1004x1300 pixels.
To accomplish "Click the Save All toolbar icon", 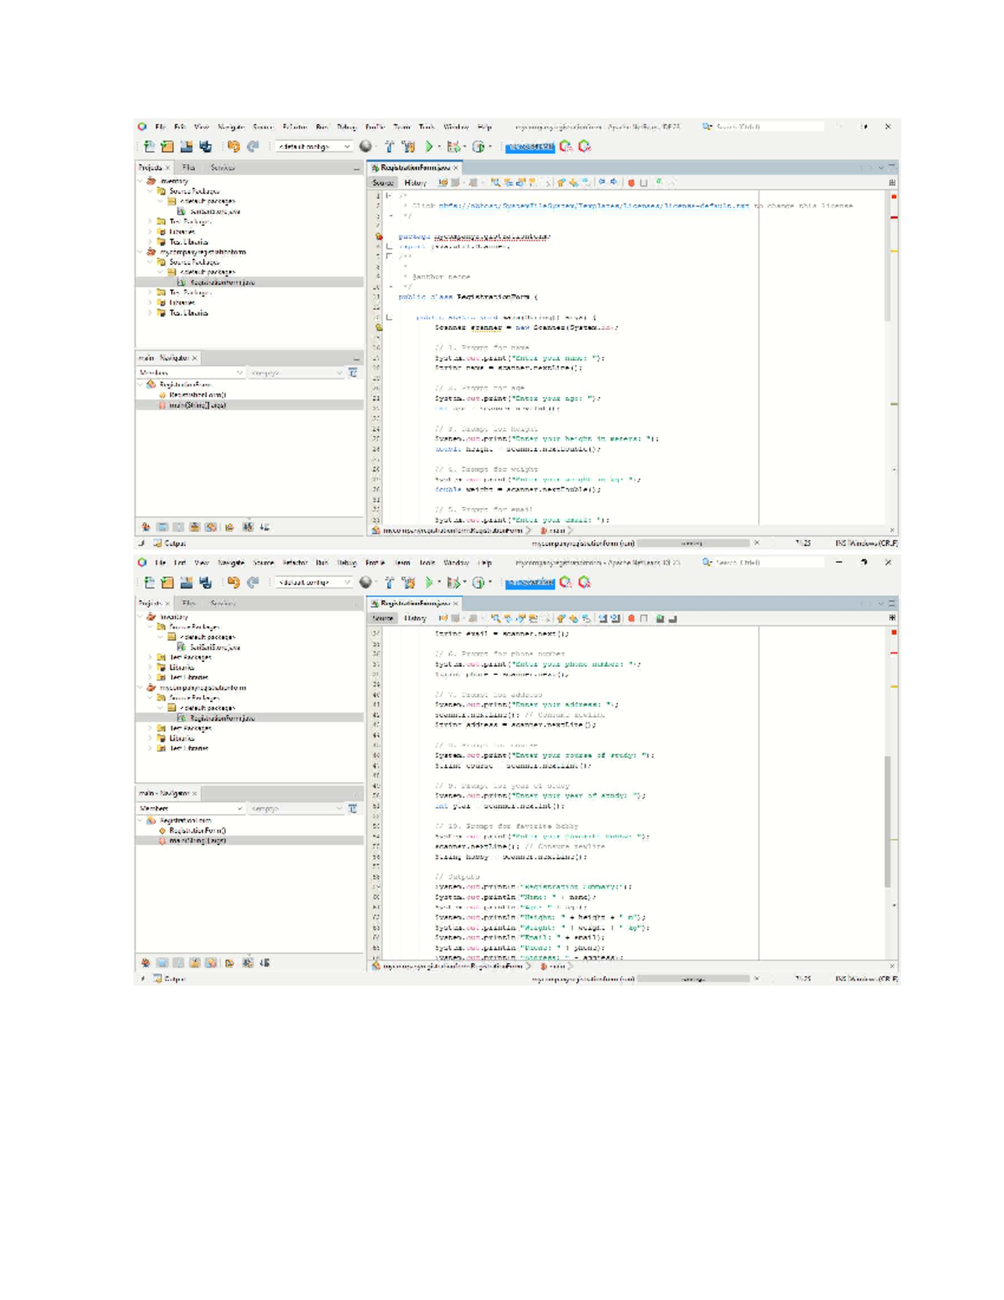I will pos(205,145).
